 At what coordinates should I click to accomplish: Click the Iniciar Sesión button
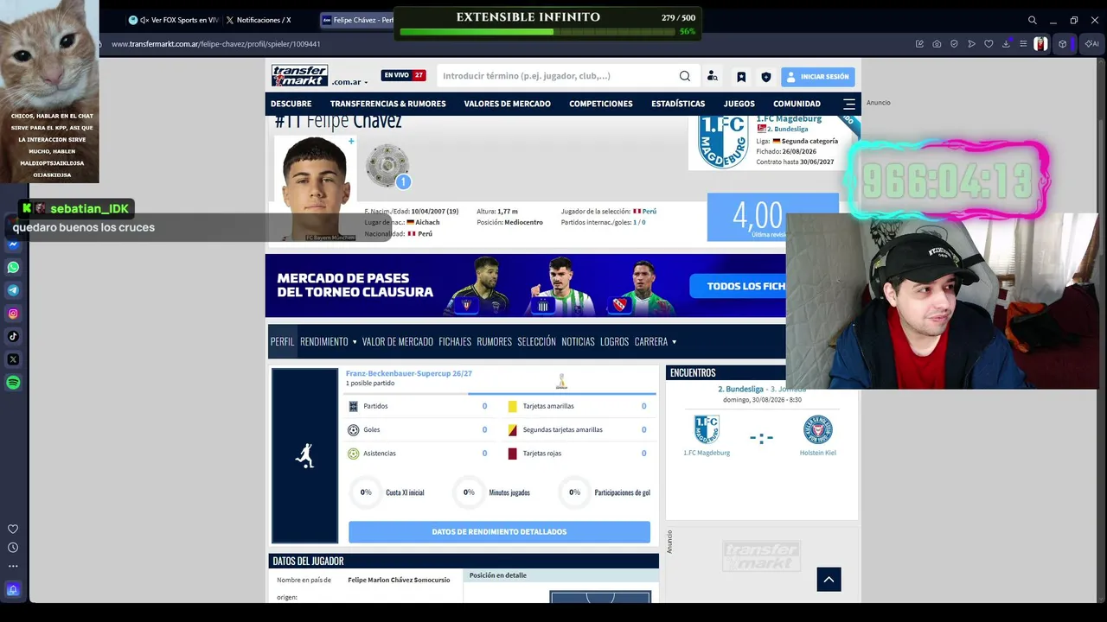tap(818, 77)
